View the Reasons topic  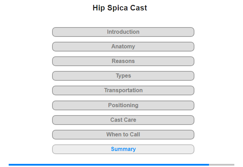click(x=123, y=61)
